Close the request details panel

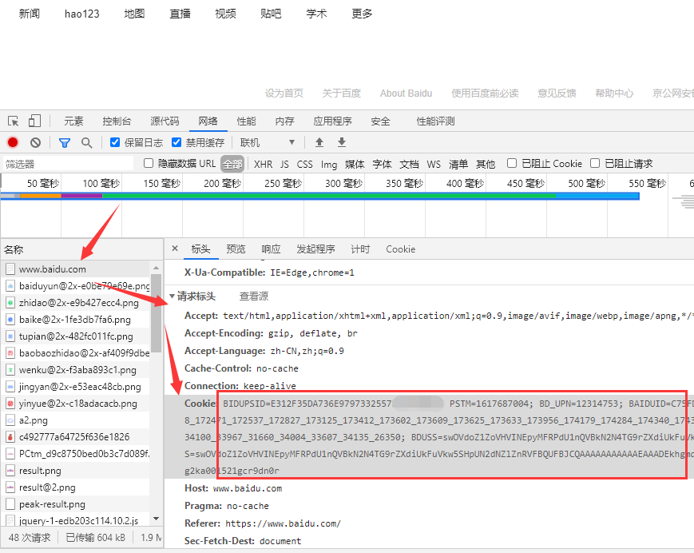click(175, 249)
